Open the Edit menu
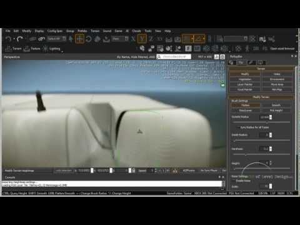Image resolution: width=300 pixels, height=225 pixels. pyautogui.click(x=16, y=31)
